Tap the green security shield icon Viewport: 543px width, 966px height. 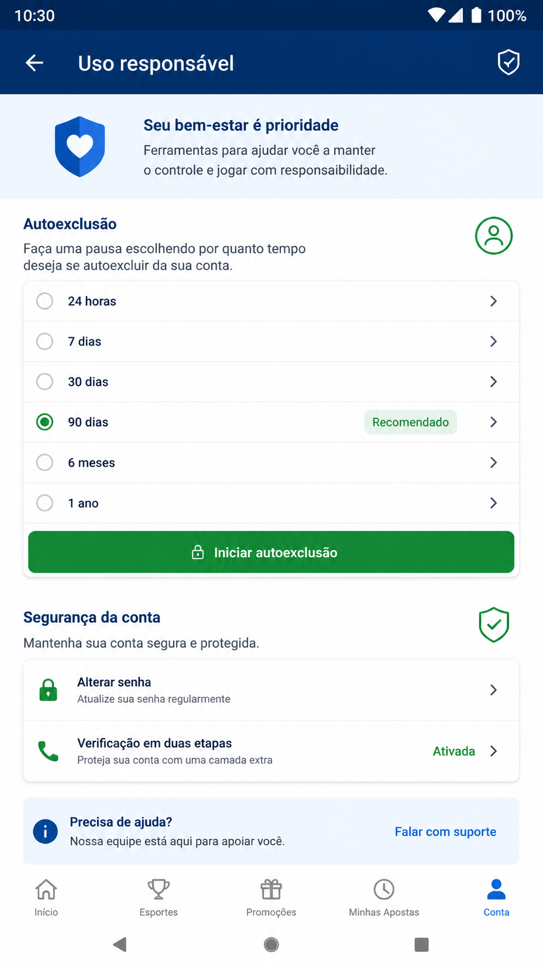tap(493, 625)
